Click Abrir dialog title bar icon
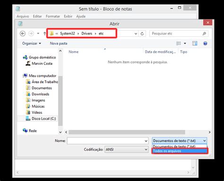Viewport: 224px width, 181px height. pos(20,24)
